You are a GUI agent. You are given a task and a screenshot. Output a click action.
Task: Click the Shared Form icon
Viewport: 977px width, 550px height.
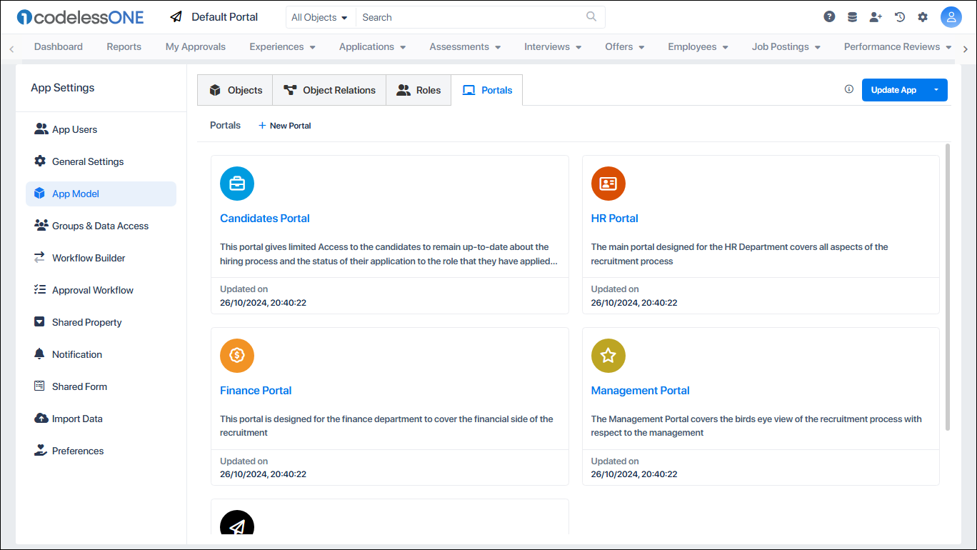click(x=40, y=386)
